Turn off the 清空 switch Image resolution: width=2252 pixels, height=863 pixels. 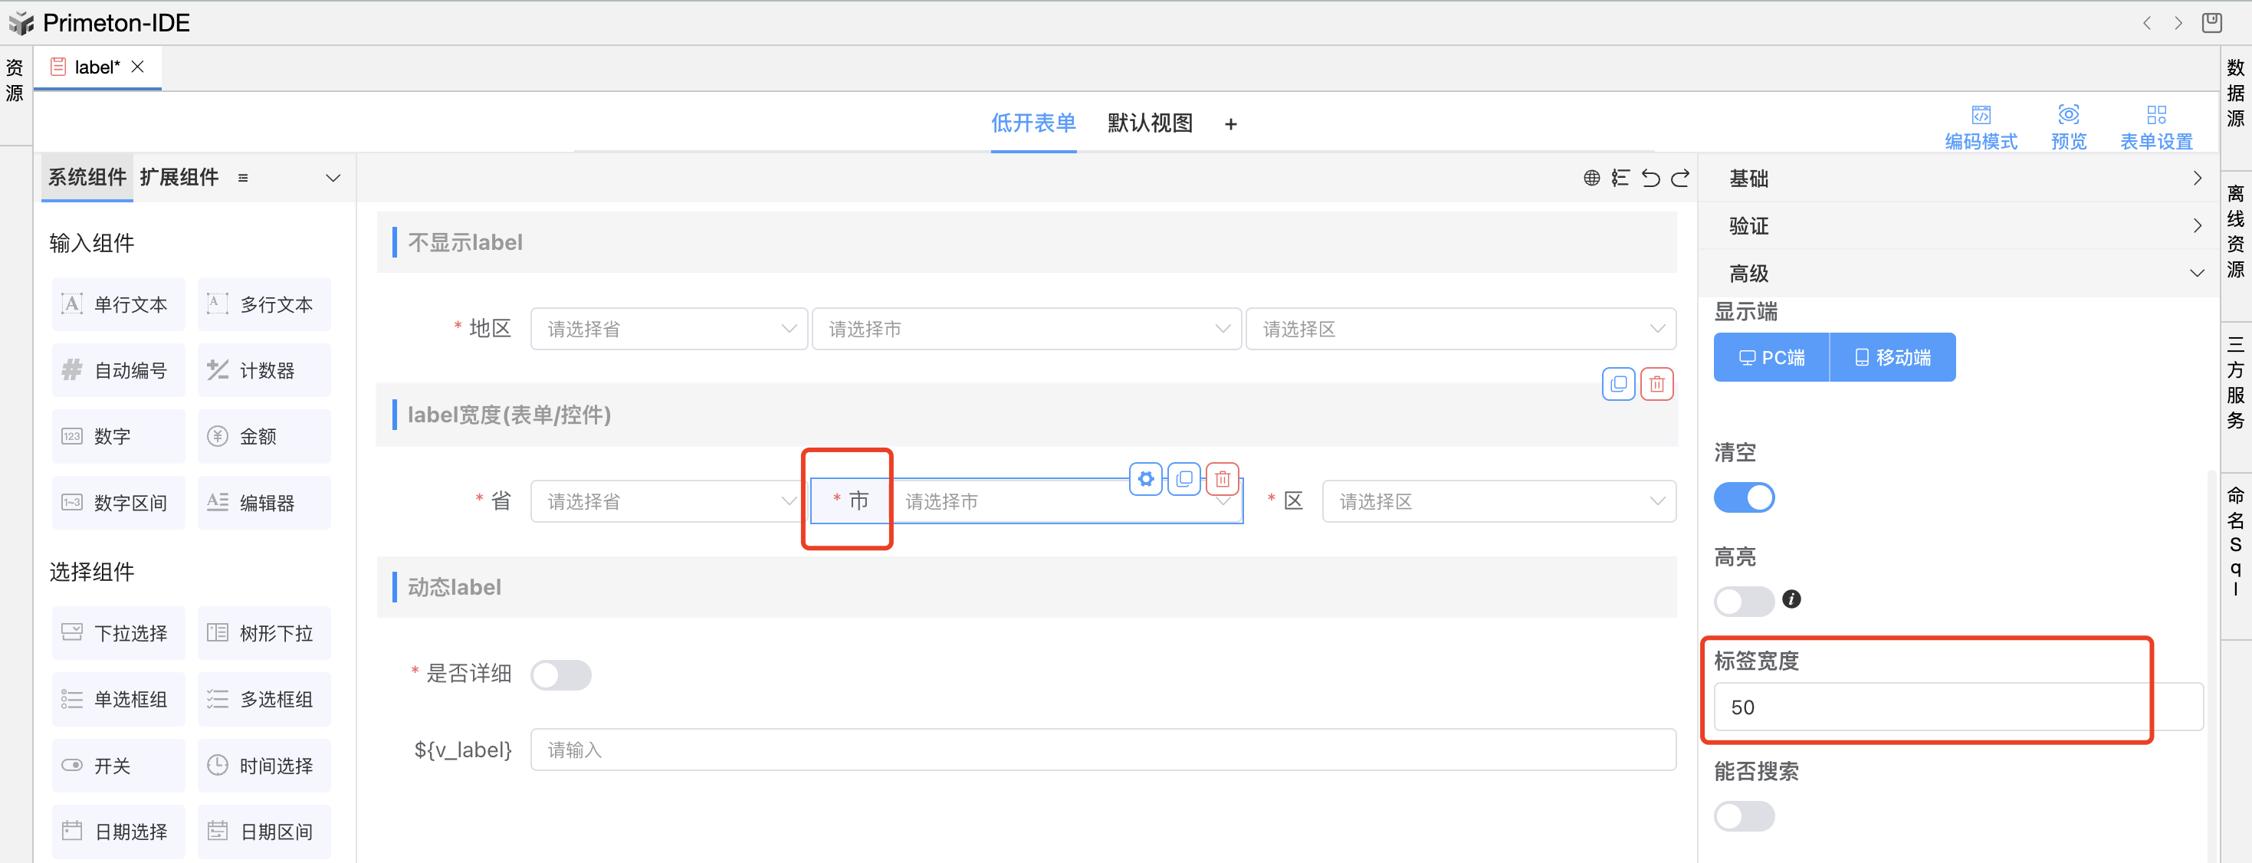(x=1743, y=497)
